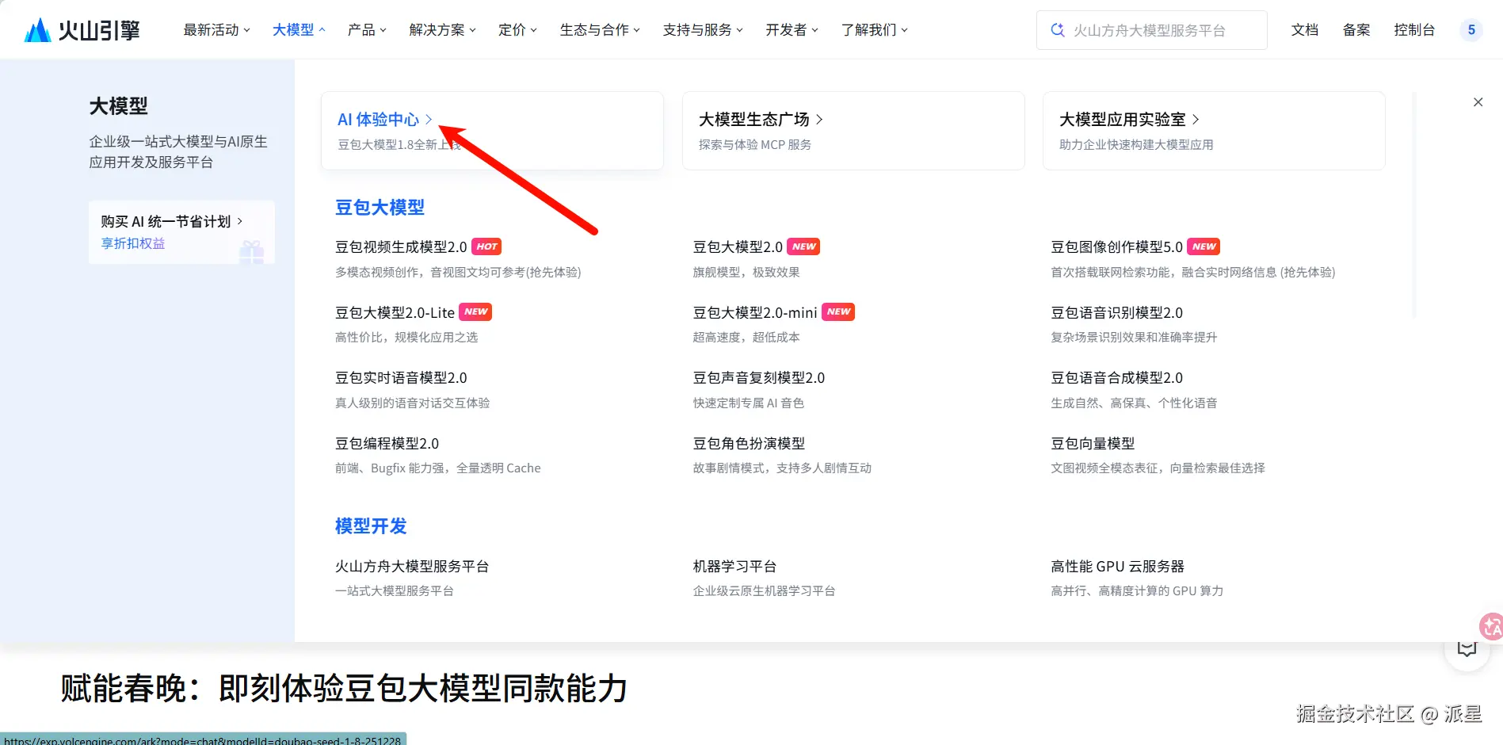The height and width of the screenshot is (745, 1503).
Task: Open 高性能 GPU 云服务器 page
Action: click(1117, 567)
